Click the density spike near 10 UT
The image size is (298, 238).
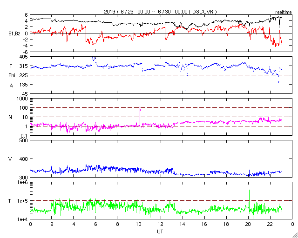coord(140,116)
